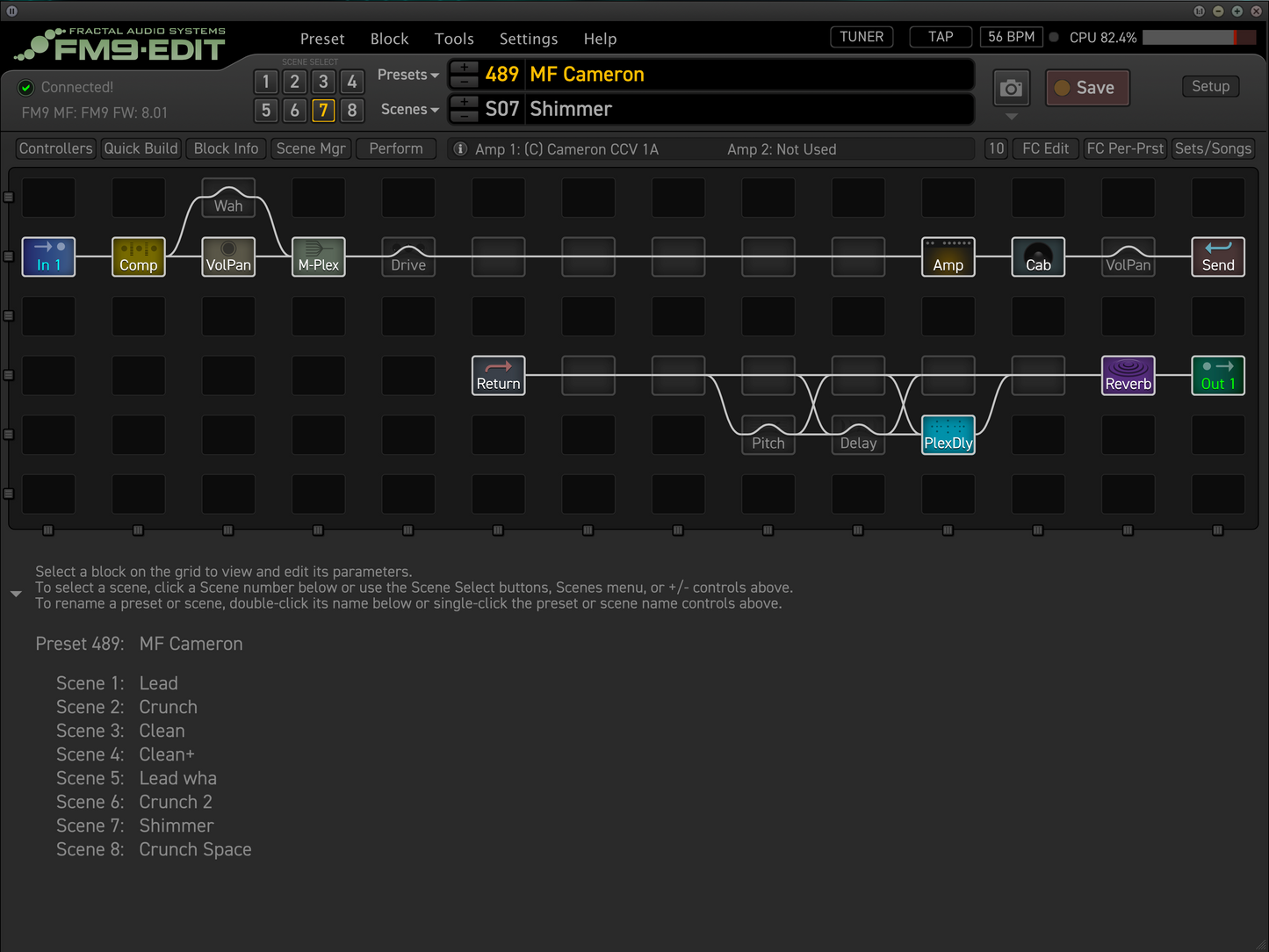Switch to scene 3 button
This screenshot has height=952, width=1269.
pyautogui.click(x=323, y=82)
